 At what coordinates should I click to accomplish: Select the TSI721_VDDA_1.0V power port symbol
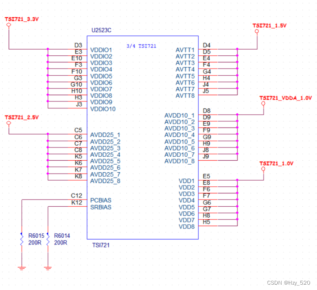click(x=264, y=104)
